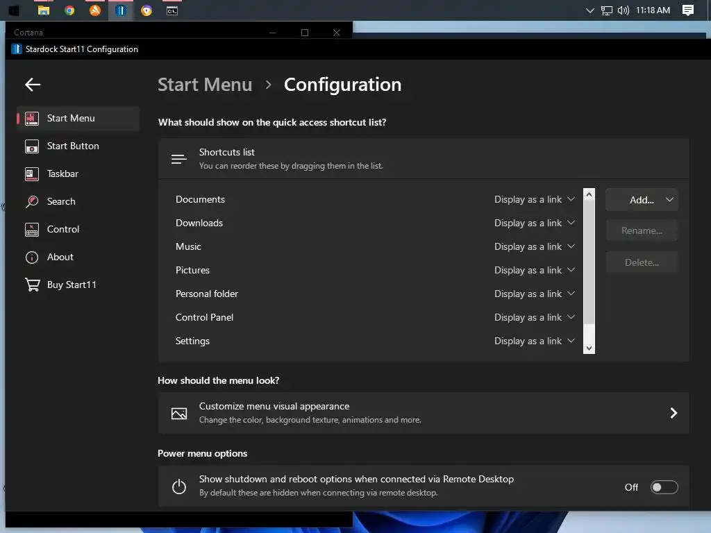Open display mode dropdown for Pictures
711x533 pixels.
pyautogui.click(x=535, y=270)
